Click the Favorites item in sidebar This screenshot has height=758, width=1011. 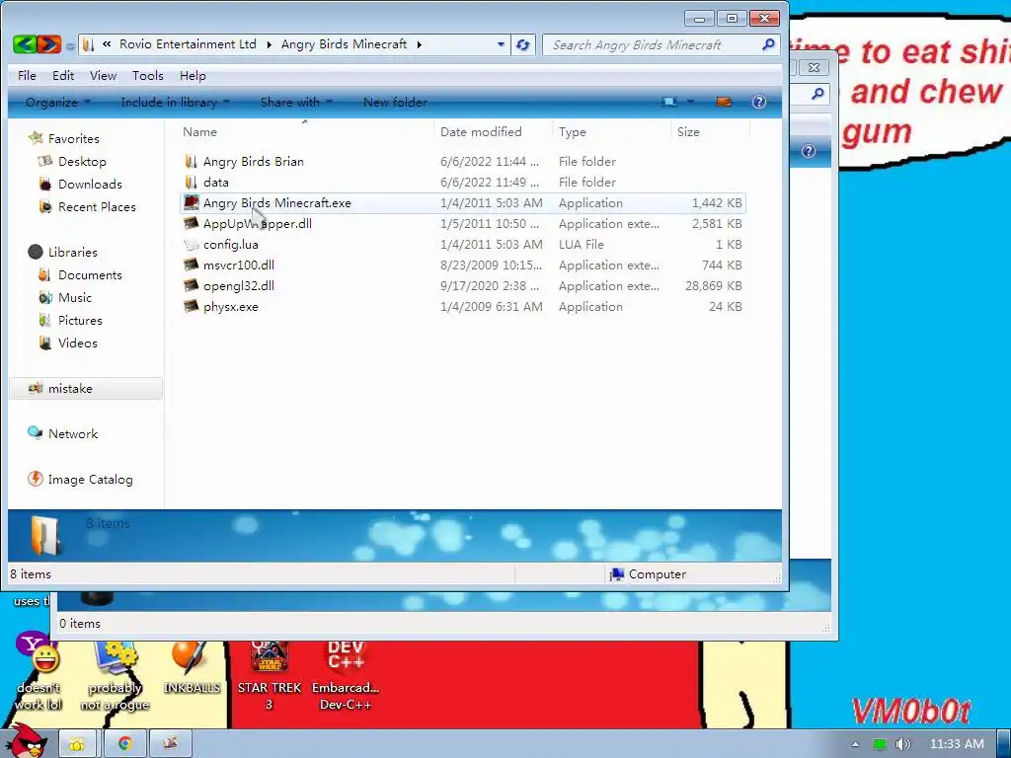click(64, 138)
